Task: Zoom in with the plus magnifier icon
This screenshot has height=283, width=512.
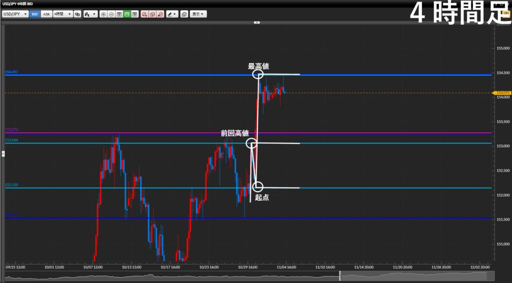Action: click(x=103, y=14)
